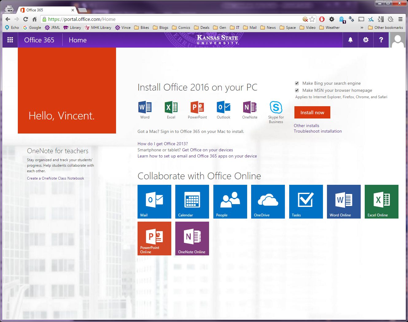Open the Google bookmark

pos(32,28)
